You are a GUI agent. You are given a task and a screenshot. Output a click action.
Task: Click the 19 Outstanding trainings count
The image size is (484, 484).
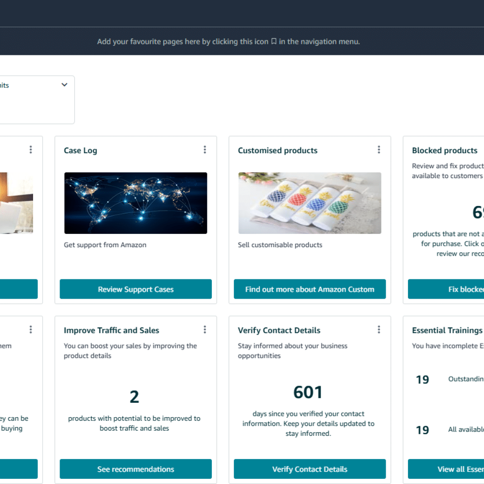tap(422, 379)
